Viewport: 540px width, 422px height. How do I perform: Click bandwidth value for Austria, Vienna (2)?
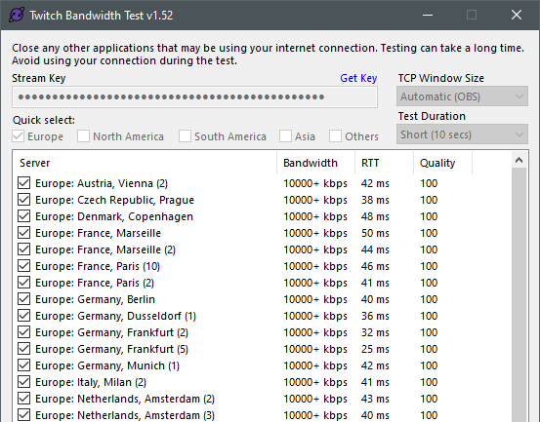(x=315, y=183)
